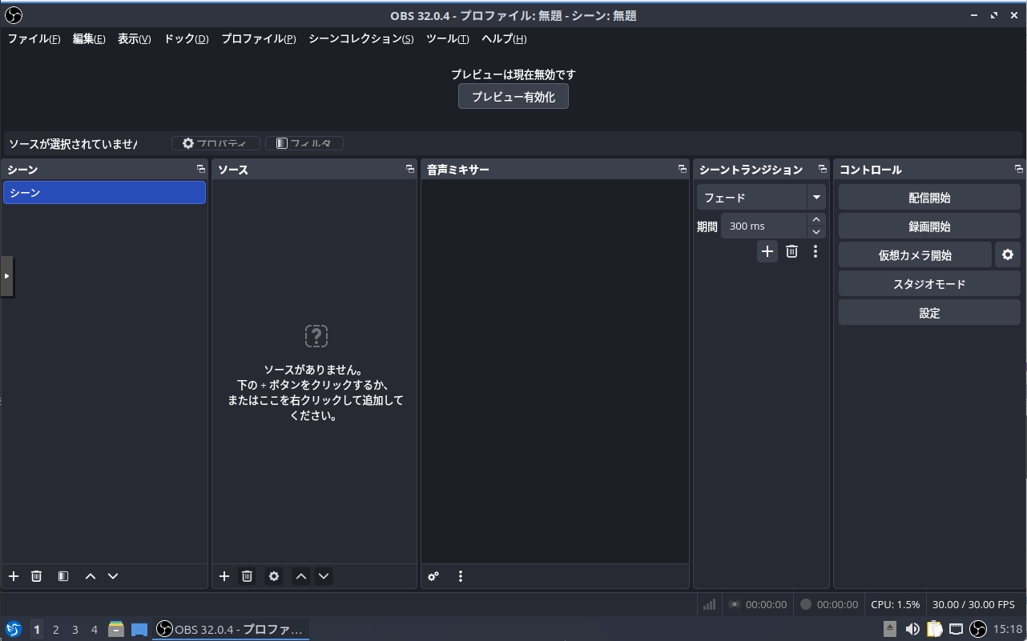Remove transition with the trash icon

[x=791, y=251]
